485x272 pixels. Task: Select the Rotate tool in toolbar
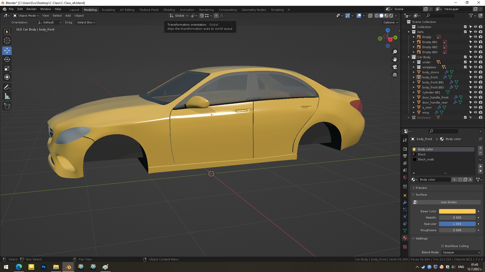(x=7, y=60)
